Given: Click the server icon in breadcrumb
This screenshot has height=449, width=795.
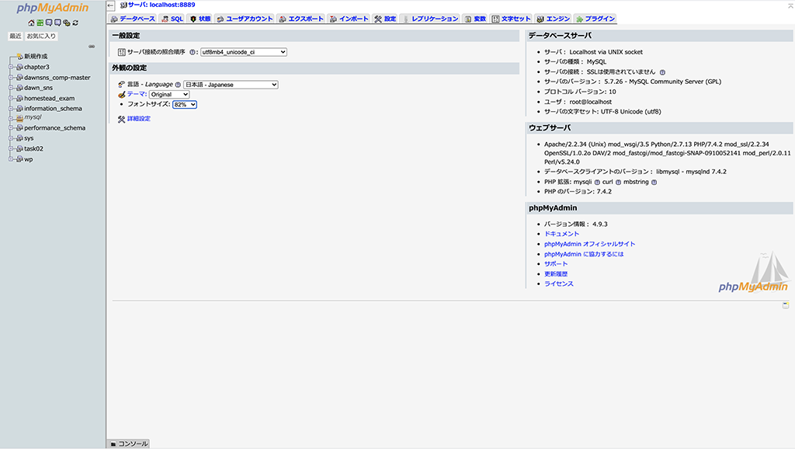Looking at the screenshot, I should point(123,5).
